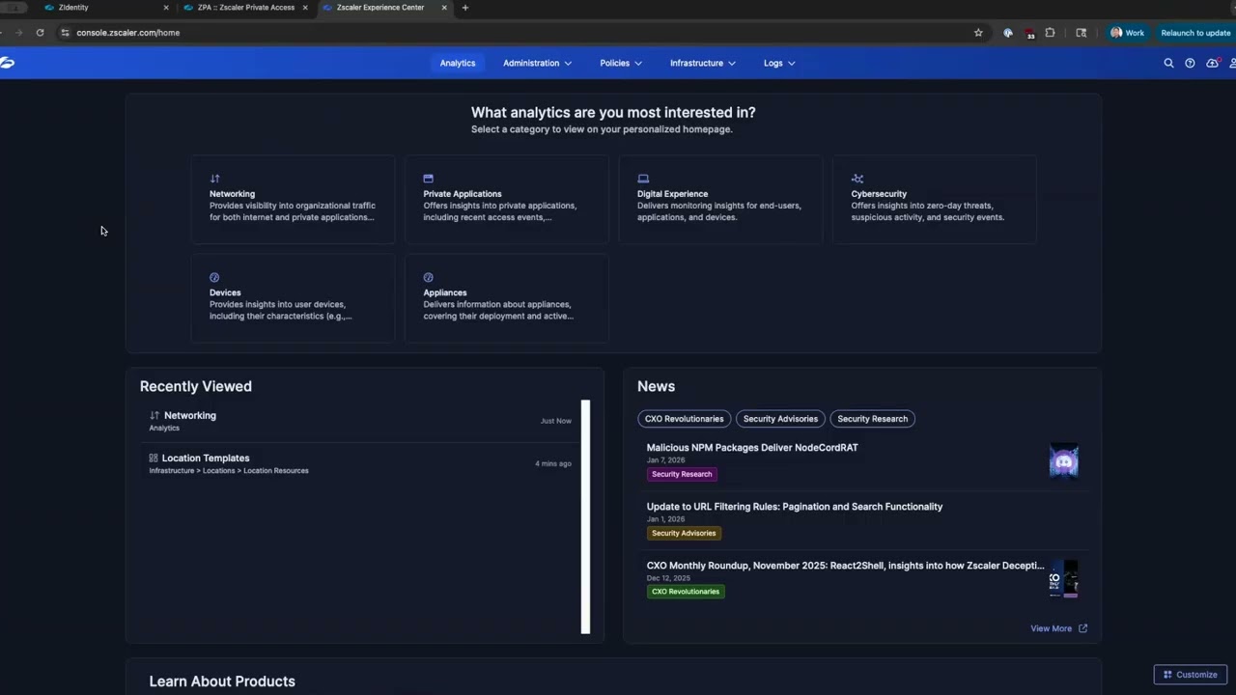The image size is (1236, 695).
Task: Click the Zscaler logo in the header
Action: pyautogui.click(x=7, y=63)
